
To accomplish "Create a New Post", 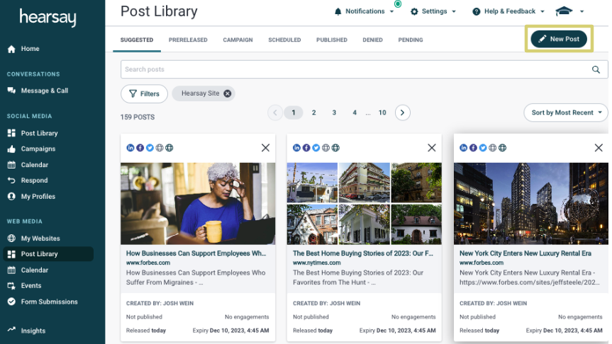I will 559,39.
